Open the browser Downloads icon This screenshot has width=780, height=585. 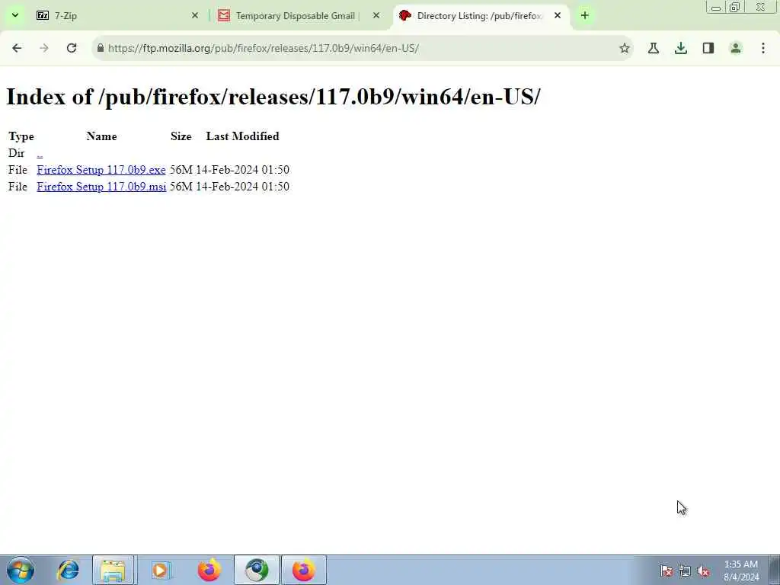pyautogui.click(x=681, y=48)
